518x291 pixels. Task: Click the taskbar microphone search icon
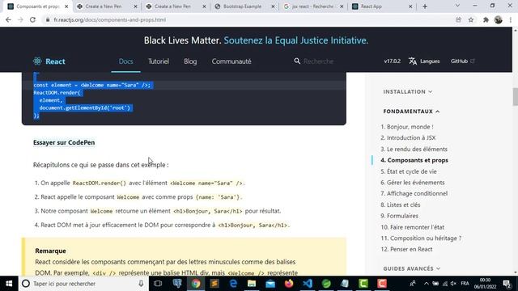[x=141, y=284]
